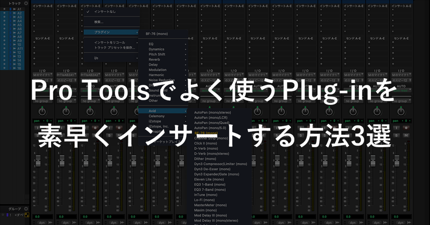Click leftmost channel's dyn button

[42, 222]
